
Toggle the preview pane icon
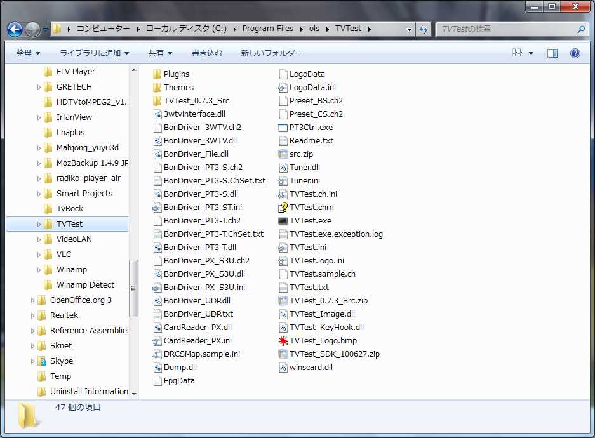click(552, 53)
